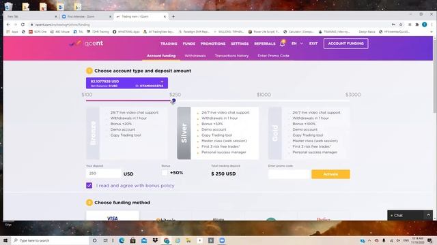Open the REFERRALS menu
Screen dimensions: 437x245
[x=265, y=44]
